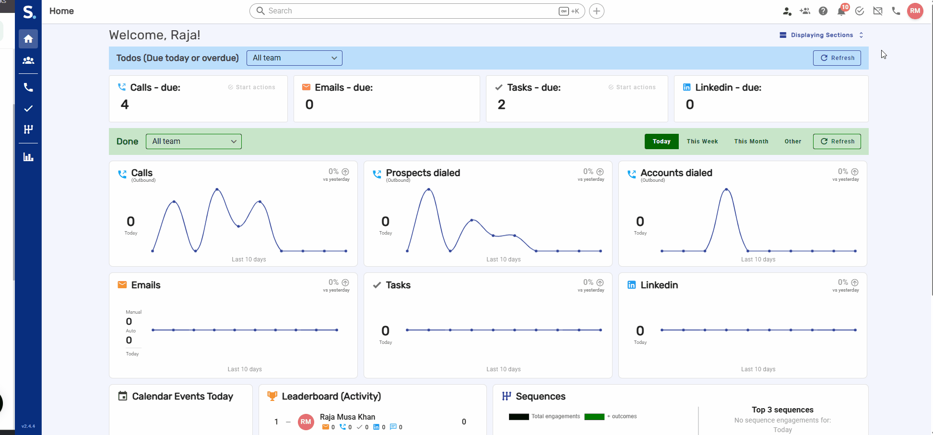
Task: Expand the Done All team dropdown
Action: [194, 141]
